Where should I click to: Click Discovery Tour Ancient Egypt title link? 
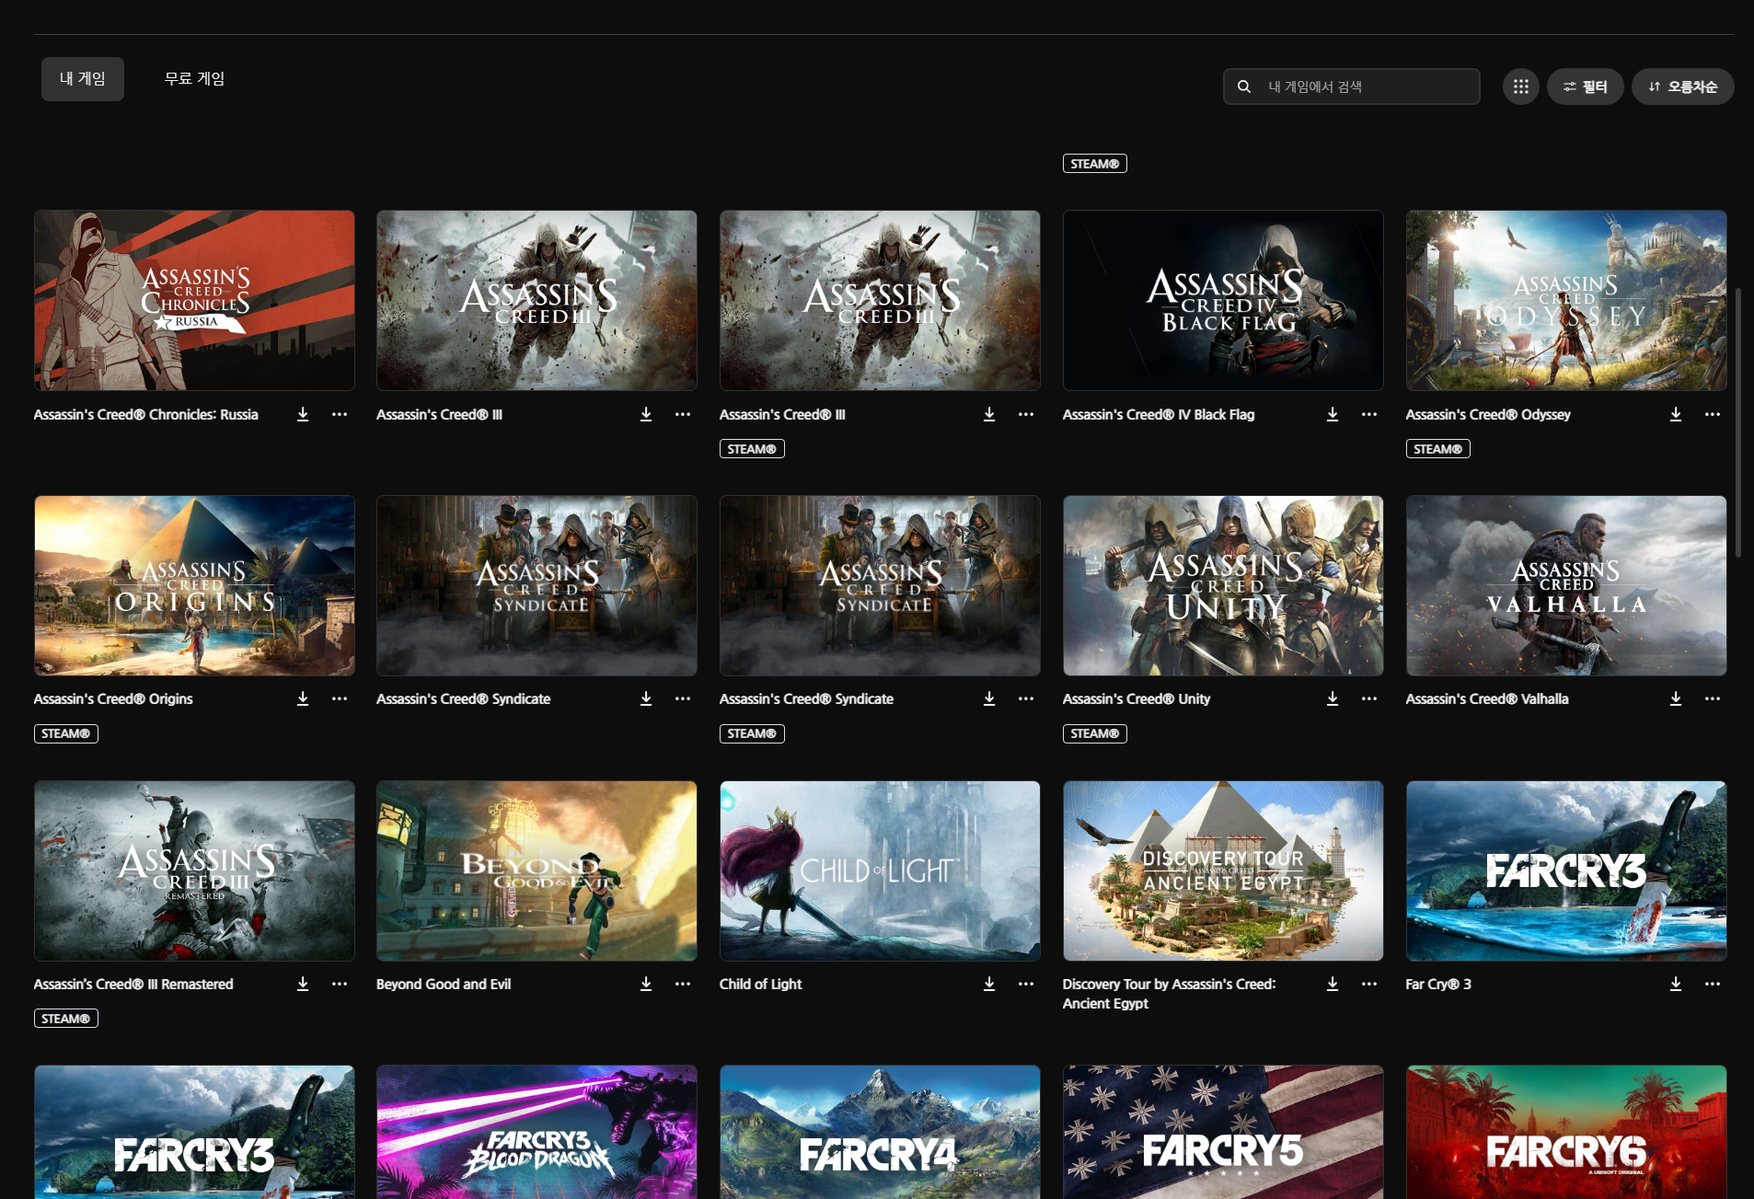coord(1168,994)
